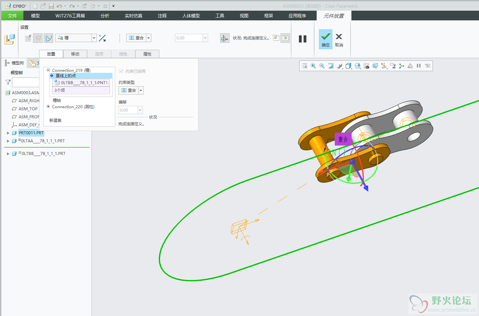
Task: Click the 放置 panel tab
Action: [x=51, y=54]
